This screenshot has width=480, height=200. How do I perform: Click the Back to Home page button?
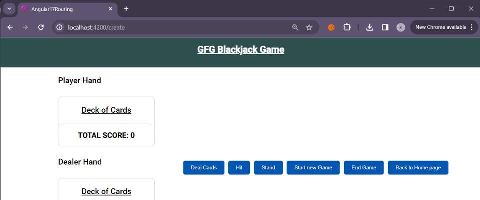[418, 168]
